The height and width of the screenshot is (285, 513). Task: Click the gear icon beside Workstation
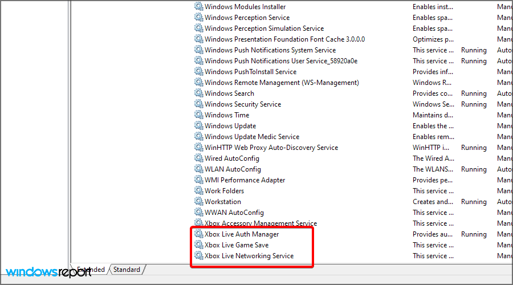[x=198, y=201]
